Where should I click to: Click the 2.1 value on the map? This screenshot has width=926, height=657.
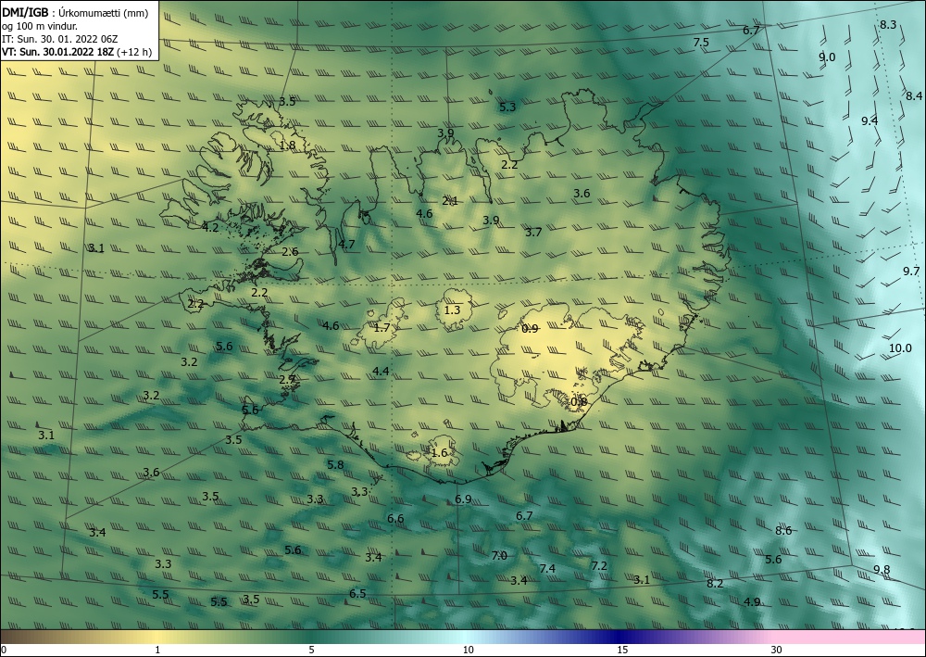450,201
